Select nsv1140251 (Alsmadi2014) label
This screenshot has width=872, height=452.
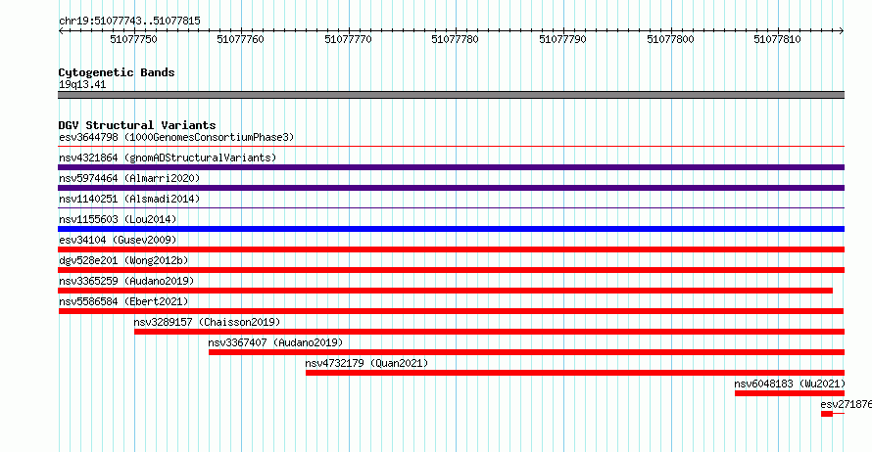(129, 199)
